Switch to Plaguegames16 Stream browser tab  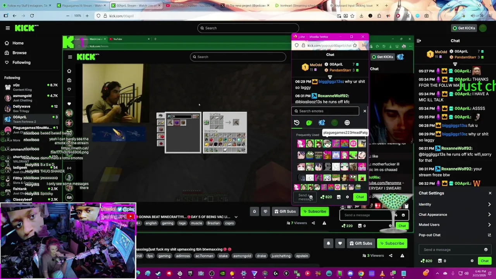pos(81,5)
